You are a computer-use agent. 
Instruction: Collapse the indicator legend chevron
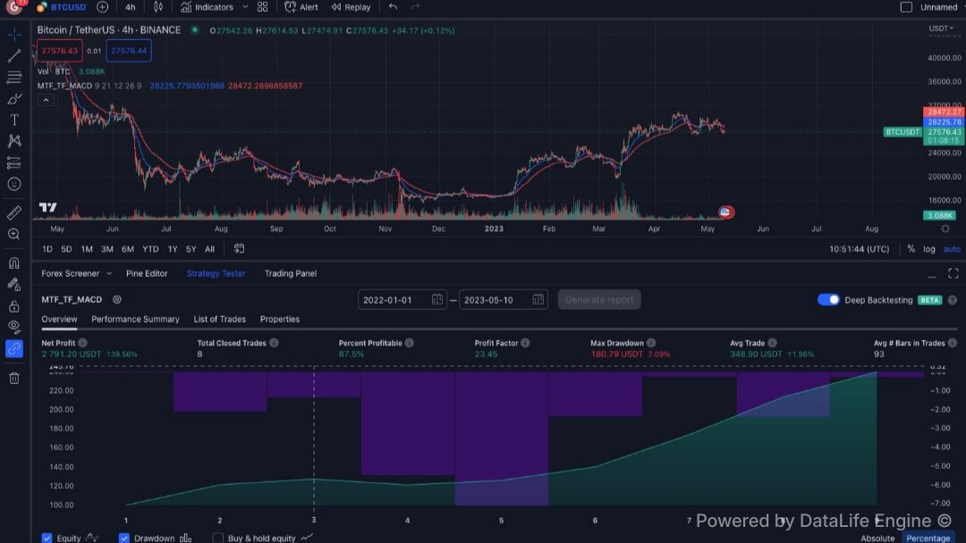(46, 100)
